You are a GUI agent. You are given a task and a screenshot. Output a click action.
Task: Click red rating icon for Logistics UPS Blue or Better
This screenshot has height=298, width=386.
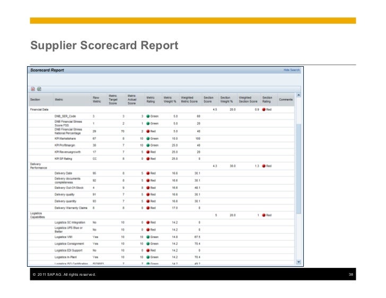point(148,230)
